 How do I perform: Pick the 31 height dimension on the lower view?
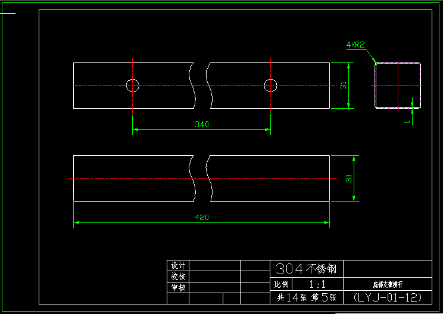(x=349, y=178)
